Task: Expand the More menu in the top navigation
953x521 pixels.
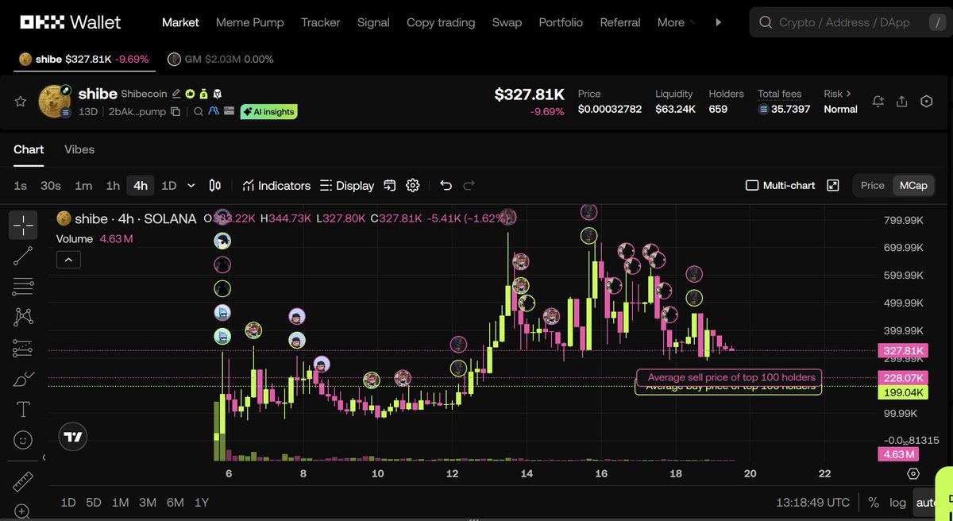Action: tap(677, 22)
